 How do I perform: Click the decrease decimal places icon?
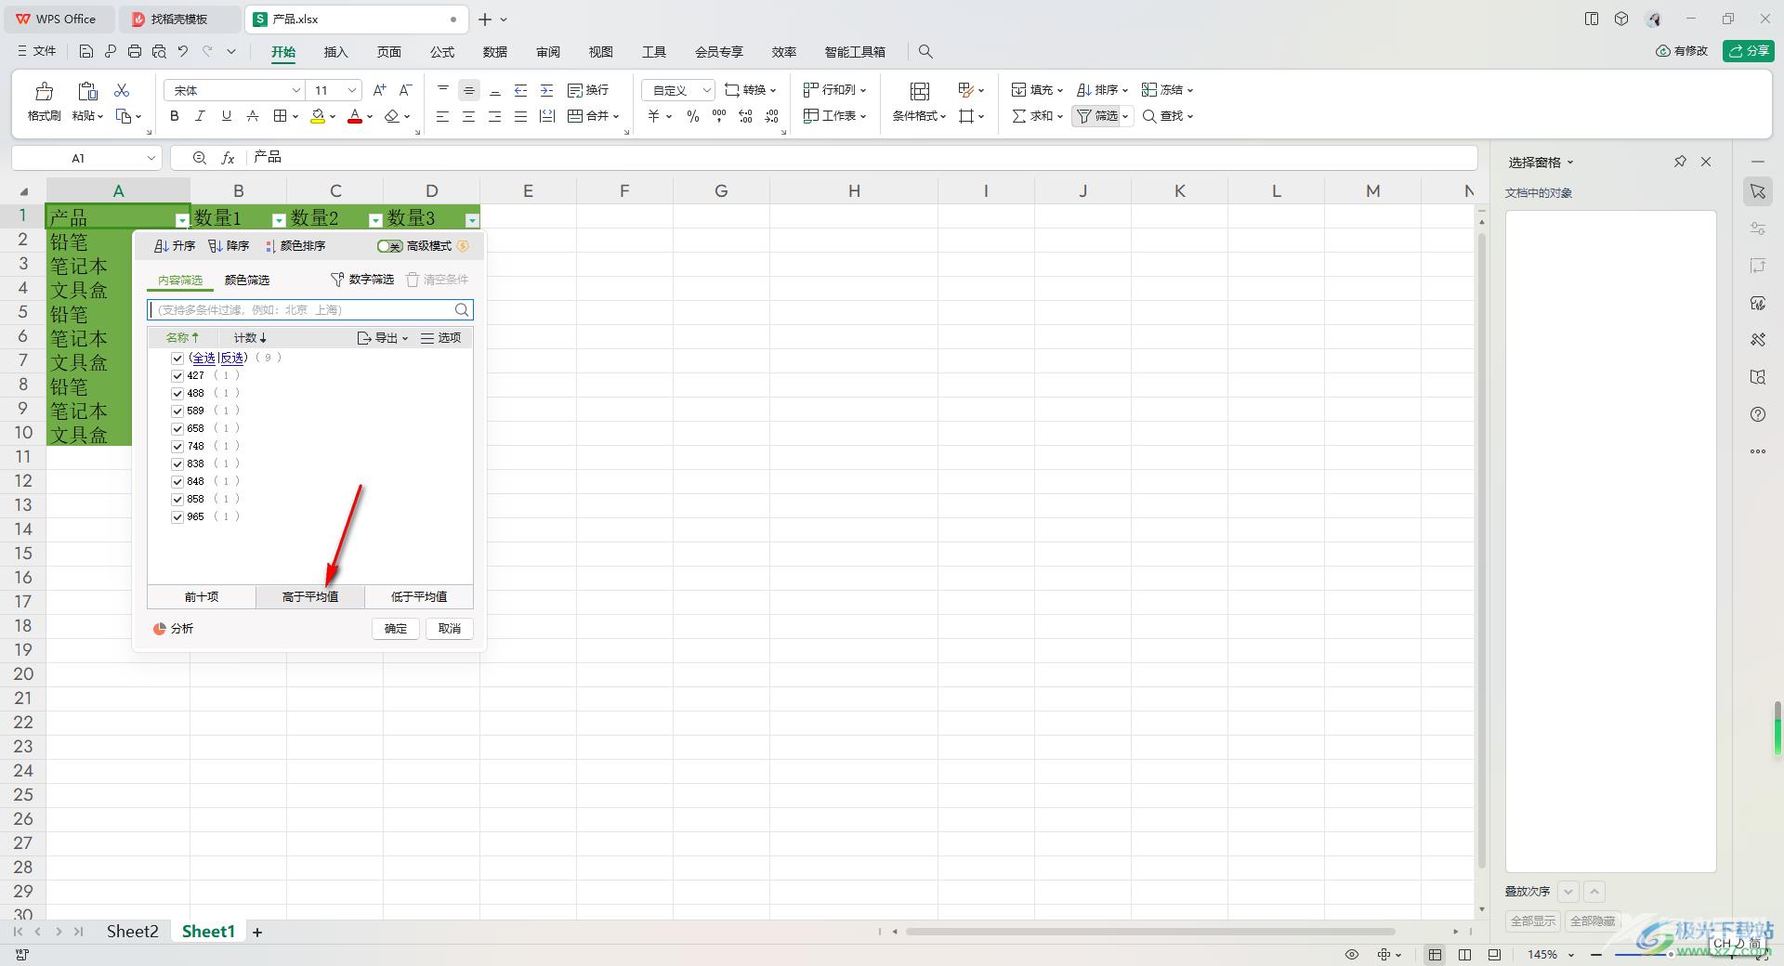point(772,116)
